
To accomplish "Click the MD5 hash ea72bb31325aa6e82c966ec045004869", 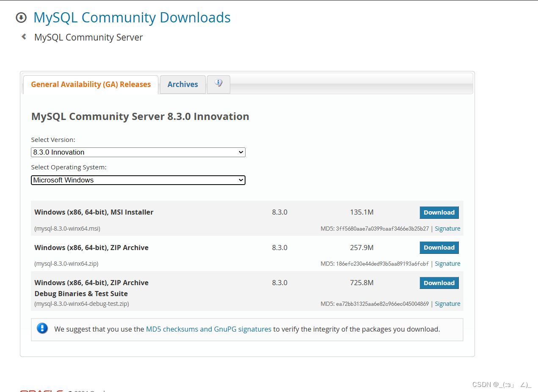I will (x=382, y=304).
